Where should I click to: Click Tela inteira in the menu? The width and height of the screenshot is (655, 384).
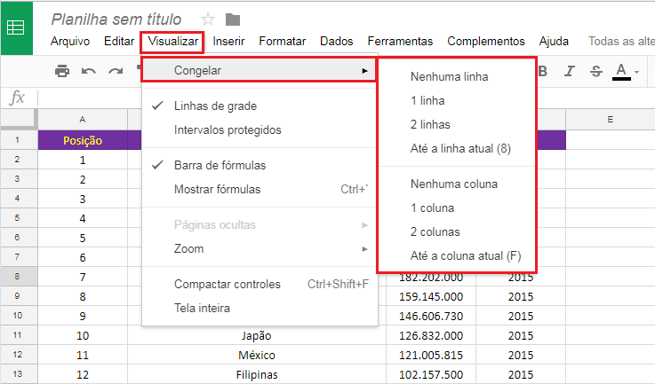(203, 308)
